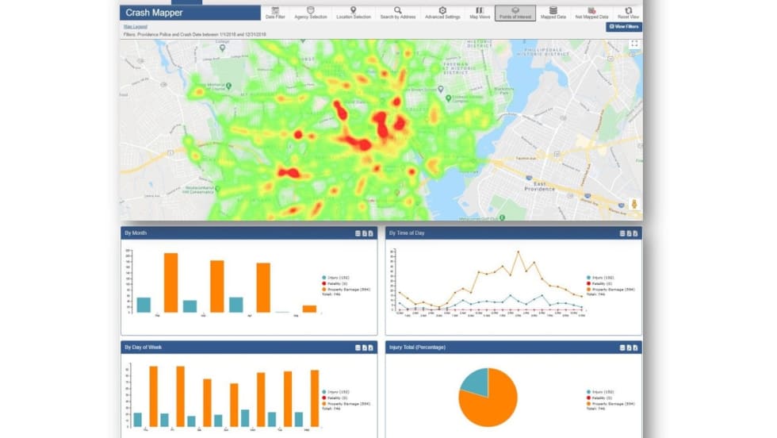The height and width of the screenshot is (438, 777).
Task: Click the Street View pegman on the map
Action: tap(634, 205)
